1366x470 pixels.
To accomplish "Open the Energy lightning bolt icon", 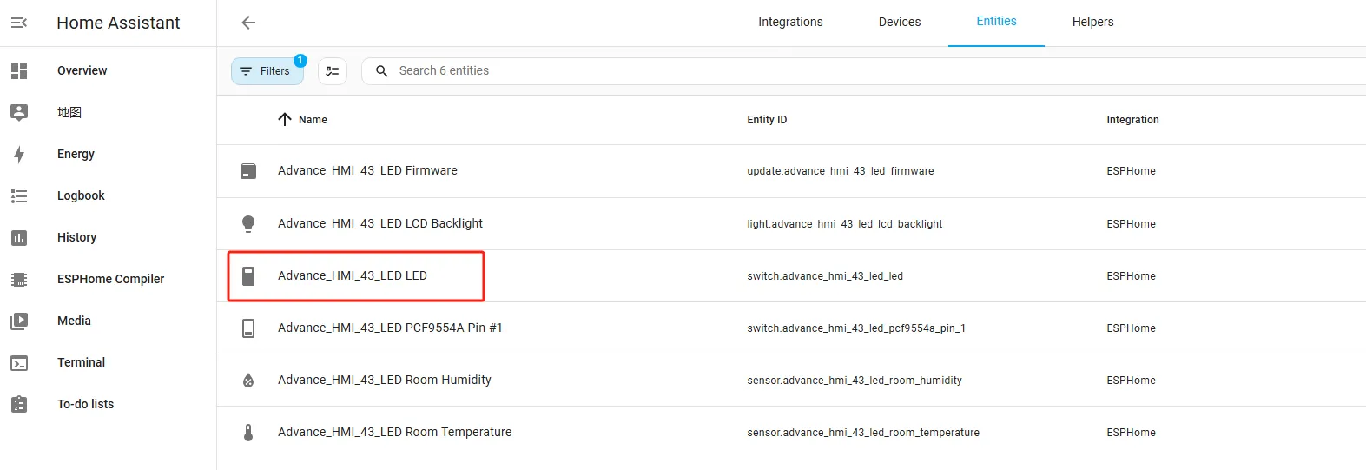I will [x=19, y=155].
